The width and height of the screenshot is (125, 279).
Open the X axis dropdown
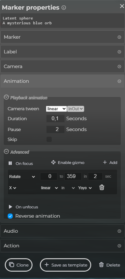point(13,188)
